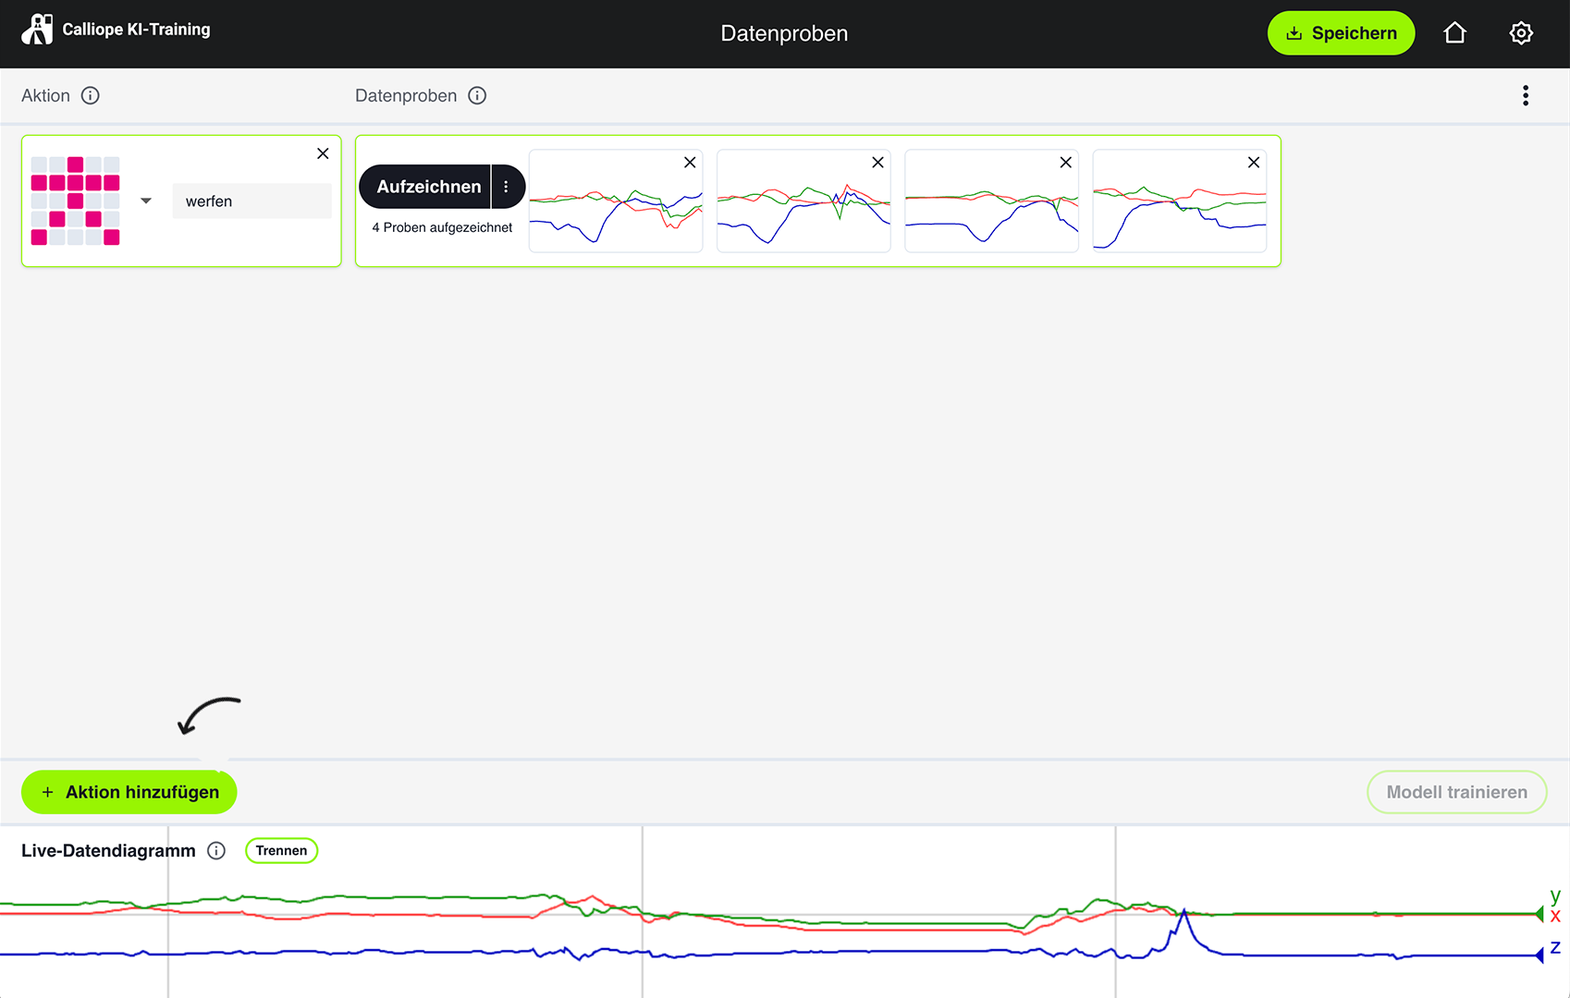Remove the fourth recorded data sample
This screenshot has height=998, width=1570.
(x=1254, y=163)
